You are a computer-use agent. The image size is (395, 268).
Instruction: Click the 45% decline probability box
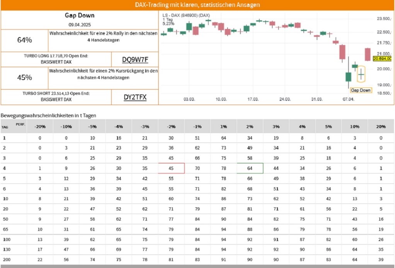pyautogui.click(x=25, y=78)
